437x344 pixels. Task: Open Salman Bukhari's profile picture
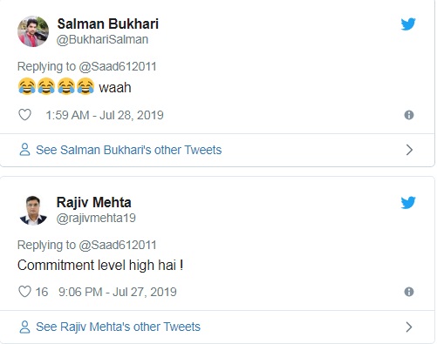click(33, 31)
